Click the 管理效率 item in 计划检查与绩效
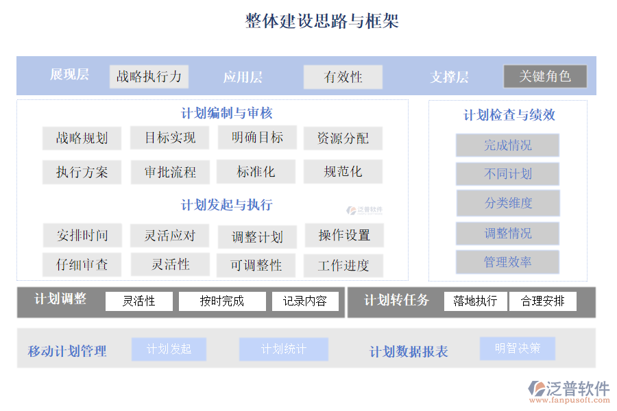Screen dimensions: 617x411 pyautogui.click(x=507, y=262)
